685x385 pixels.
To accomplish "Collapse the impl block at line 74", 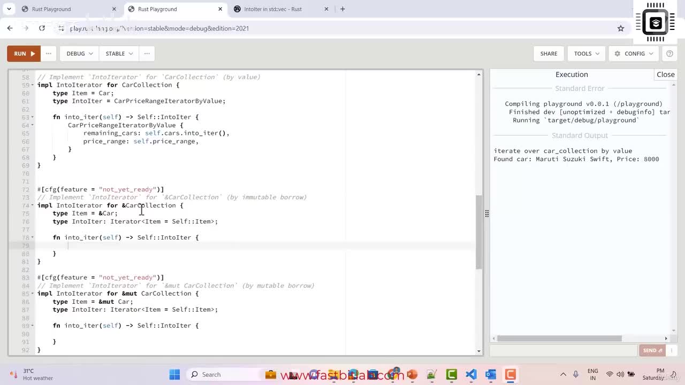I will click(33, 205).
